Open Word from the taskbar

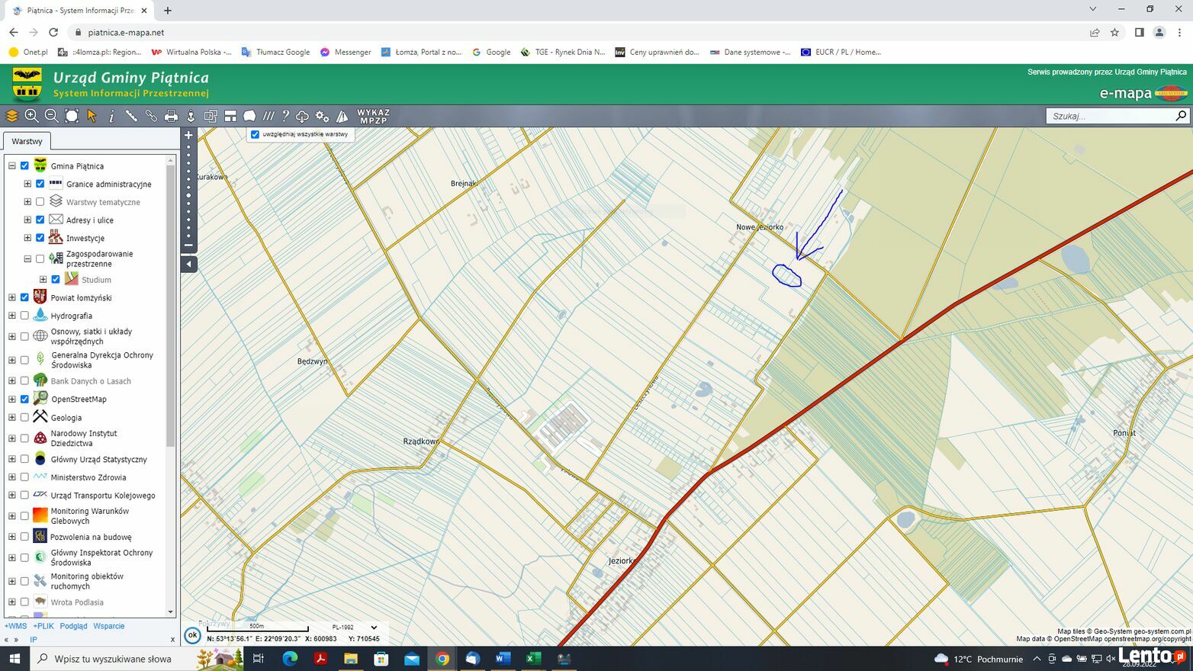pos(503,658)
